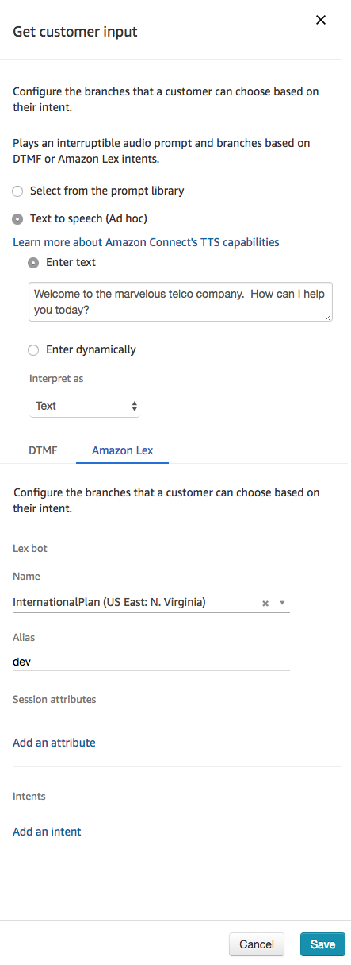Click the InternationalPlan (US East: N. Virginia) selection
The height and width of the screenshot is (965, 351).
[109, 603]
